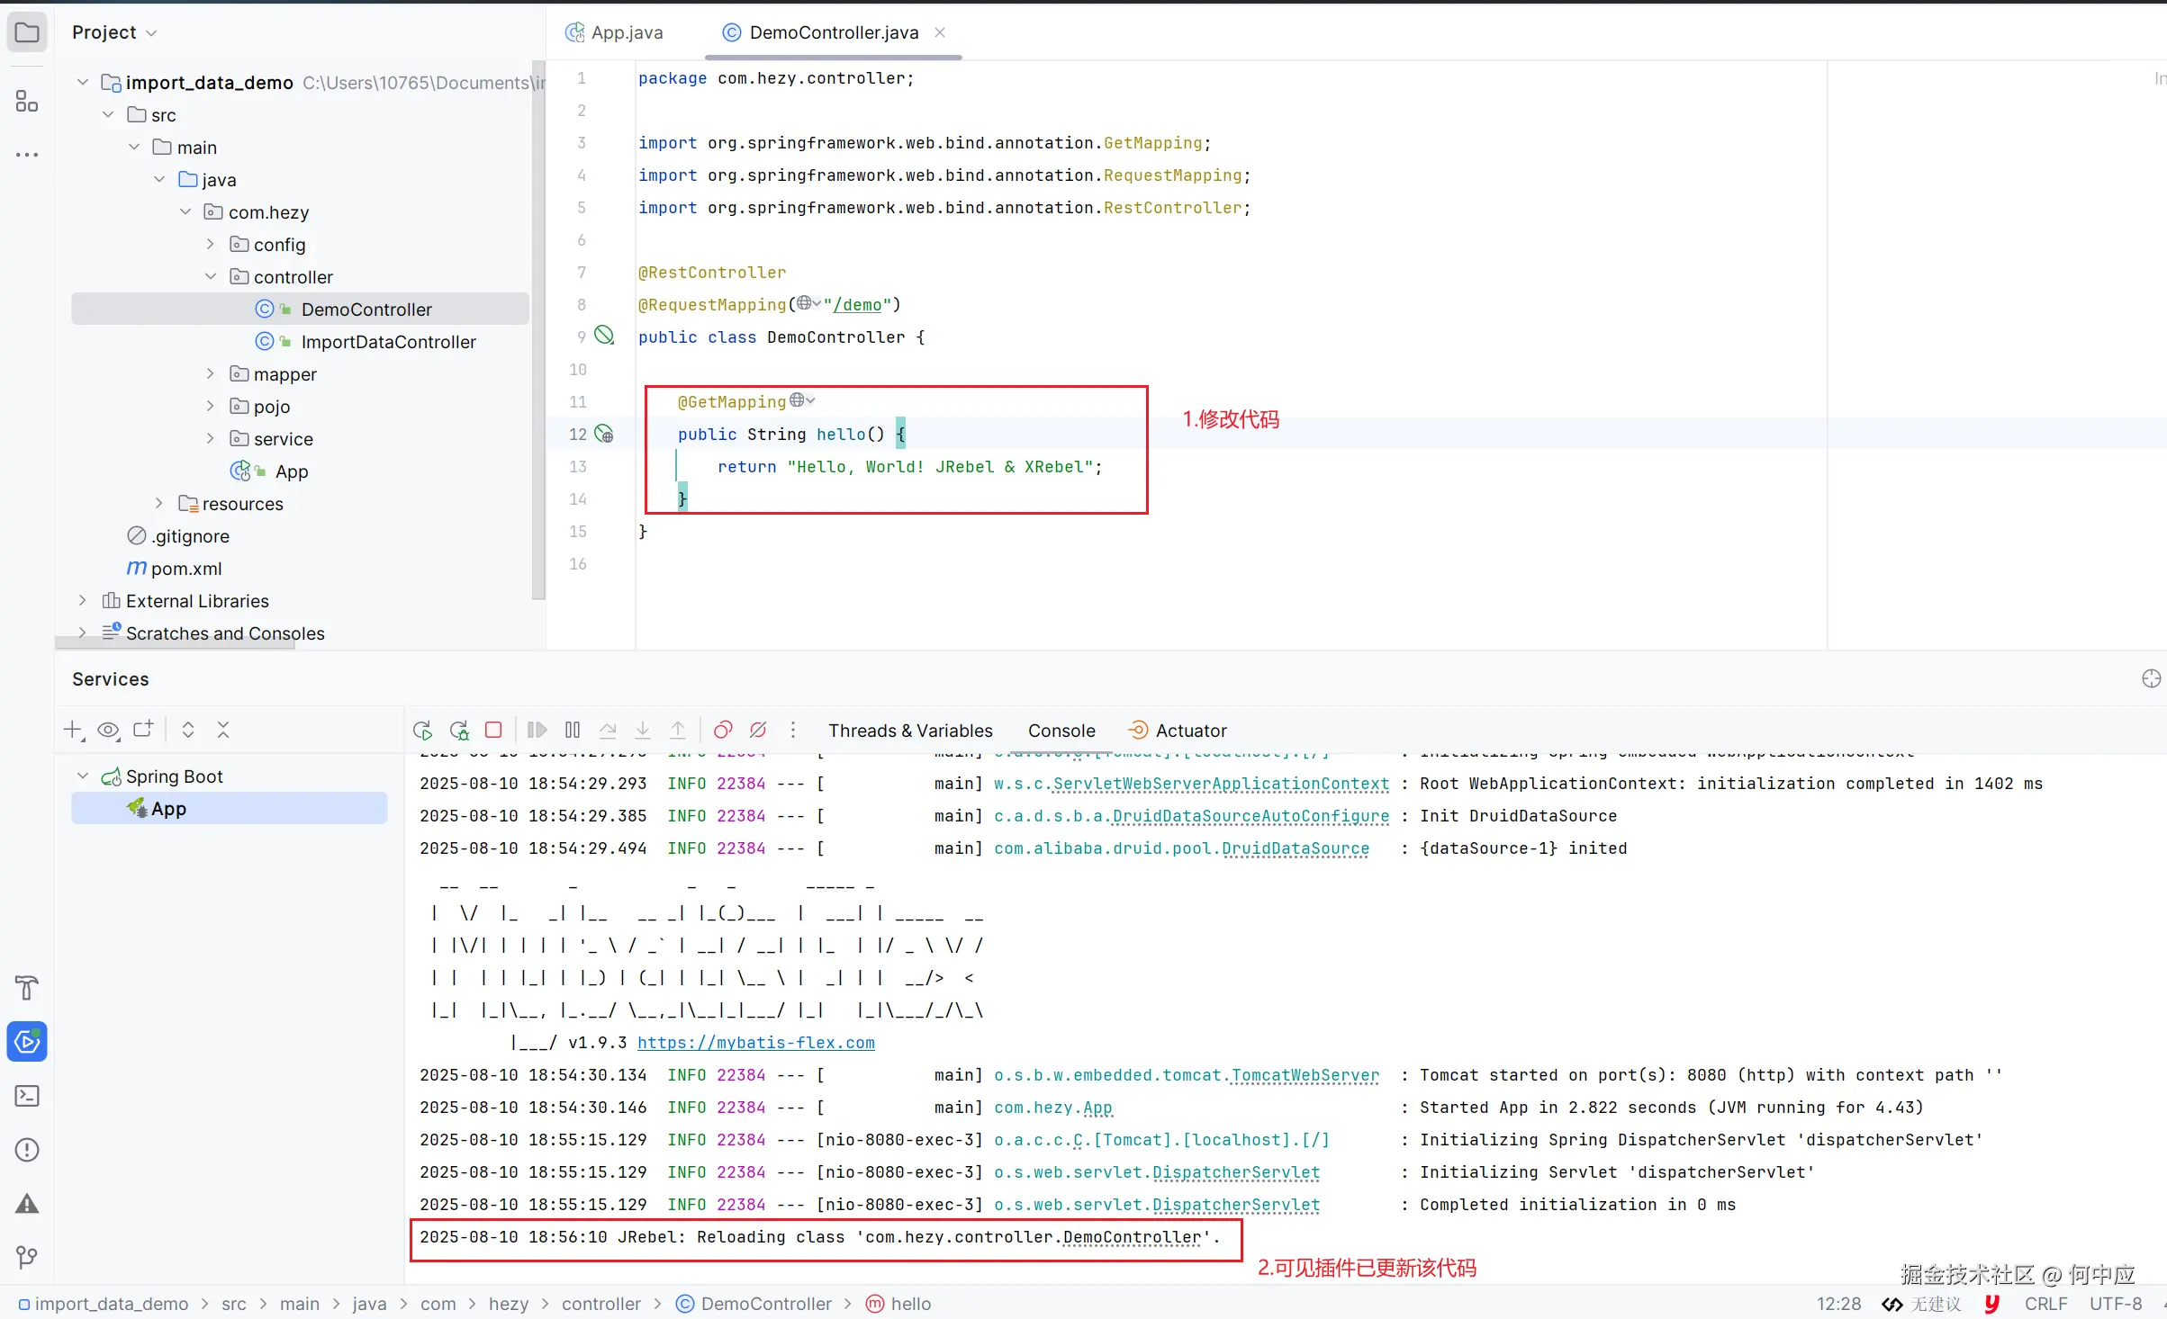Collapse the controller package folder
This screenshot has height=1319, width=2167.
(211, 276)
